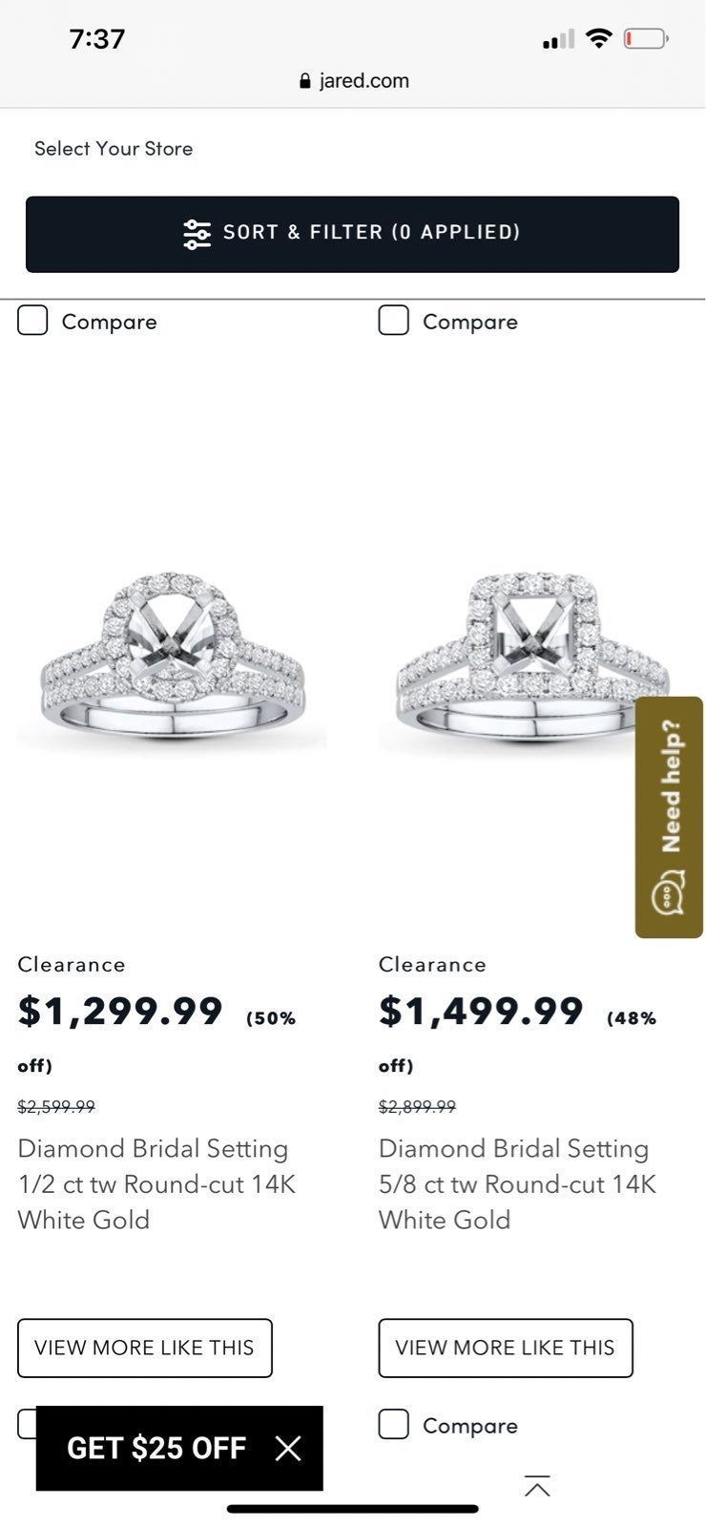Image resolution: width=706 pixels, height=1527 pixels.
Task: Click the scroll-to-top arrow icon
Action: point(537,1486)
